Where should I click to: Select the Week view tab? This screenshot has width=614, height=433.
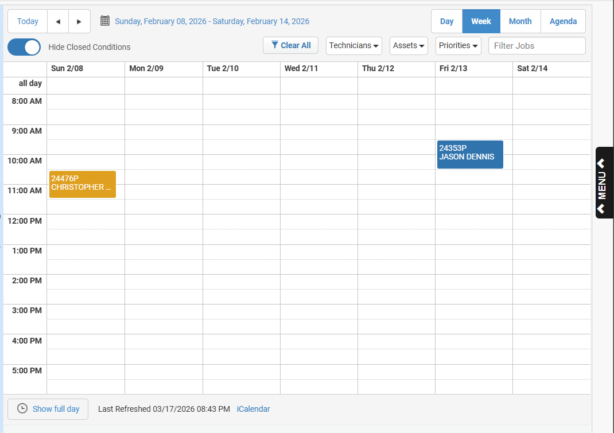click(481, 21)
